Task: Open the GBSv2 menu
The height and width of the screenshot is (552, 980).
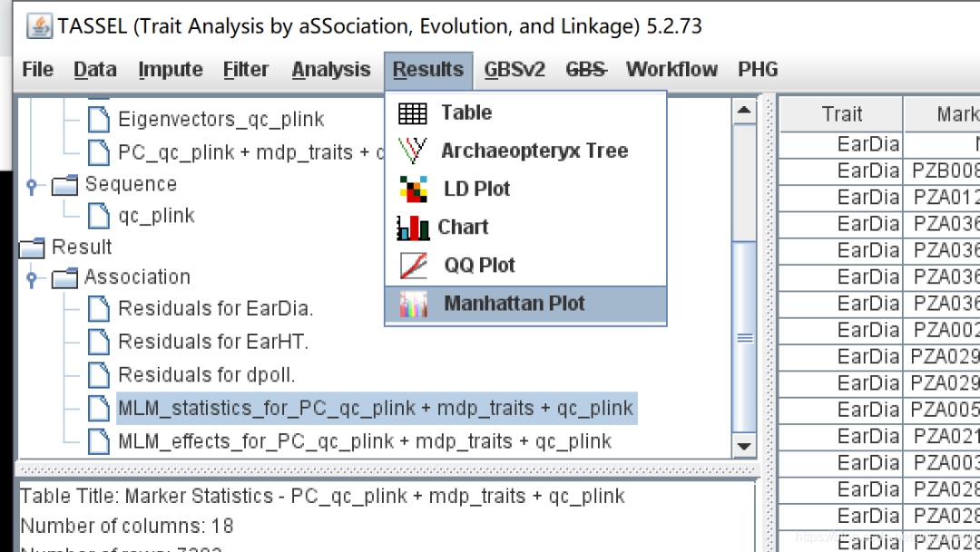Action: coord(514,69)
